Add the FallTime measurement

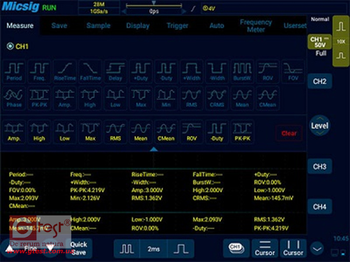[x=90, y=71]
